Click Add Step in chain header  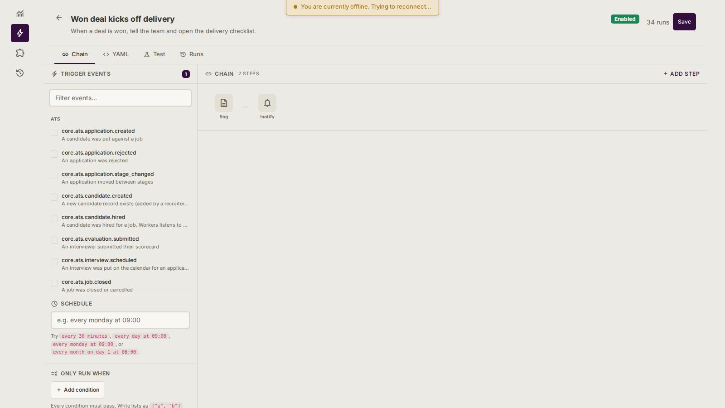tap(681, 74)
